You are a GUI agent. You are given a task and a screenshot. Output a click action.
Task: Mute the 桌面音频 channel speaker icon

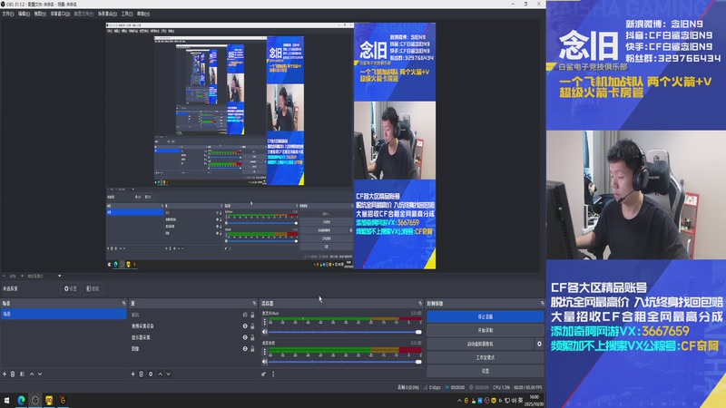[265, 361]
